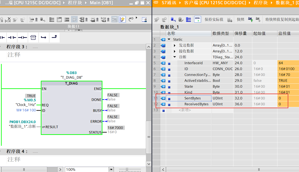Click the close branch icon
The image size is (299, 172).
(x=54, y=37)
